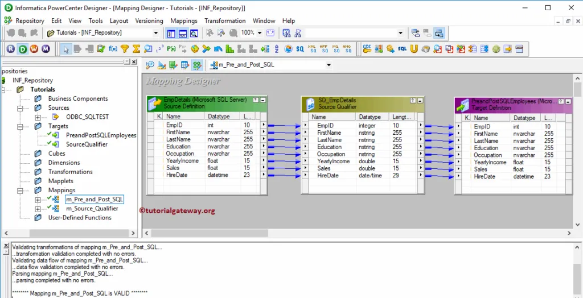Iconize the SQ_EmpDetails Source Qualifier box
This screenshot has width=583, height=298.
(420, 100)
